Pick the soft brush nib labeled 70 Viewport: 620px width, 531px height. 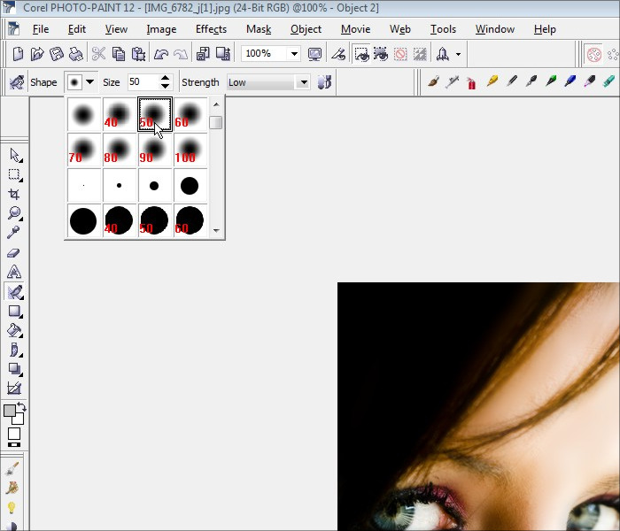(82, 150)
